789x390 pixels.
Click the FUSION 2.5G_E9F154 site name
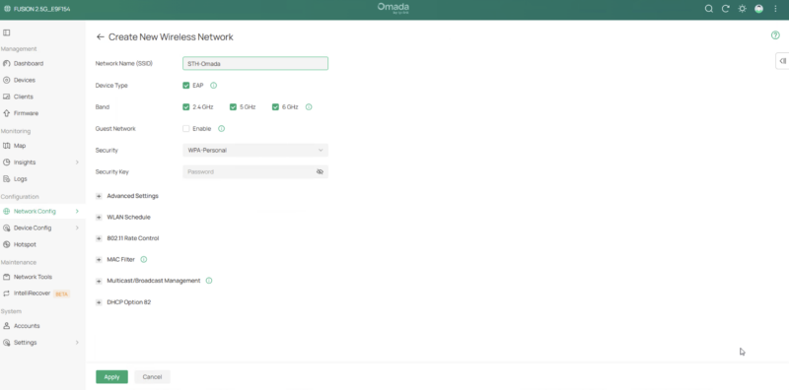41,9
